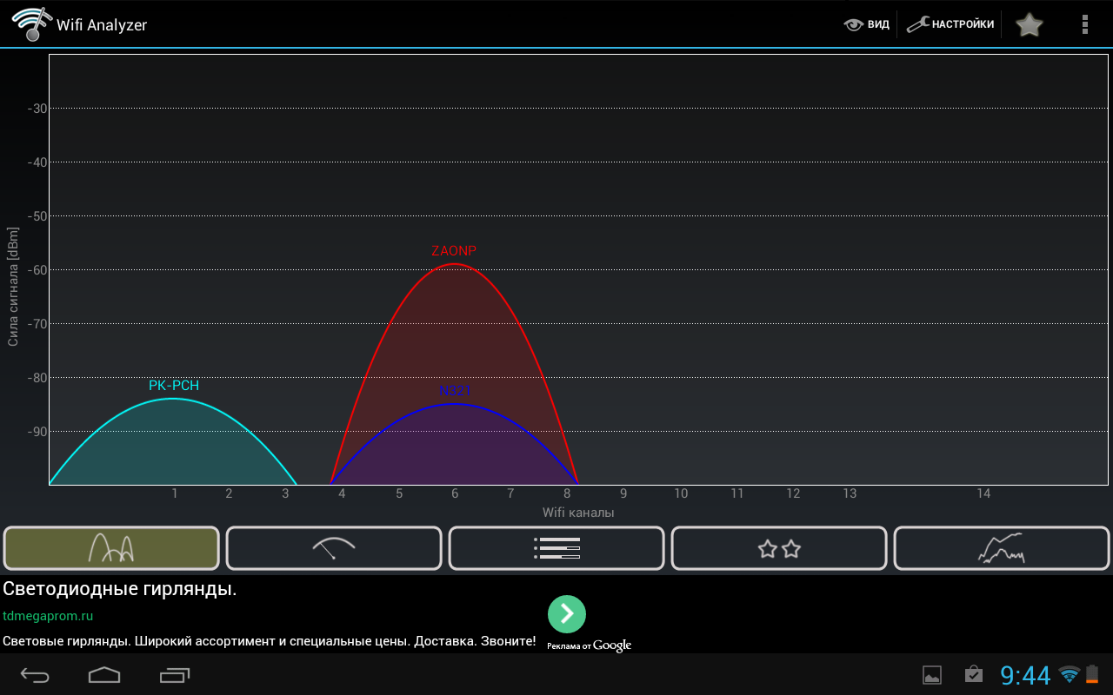Click the -60 dBm axis label
The width and height of the screenshot is (1113, 695).
coord(36,270)
